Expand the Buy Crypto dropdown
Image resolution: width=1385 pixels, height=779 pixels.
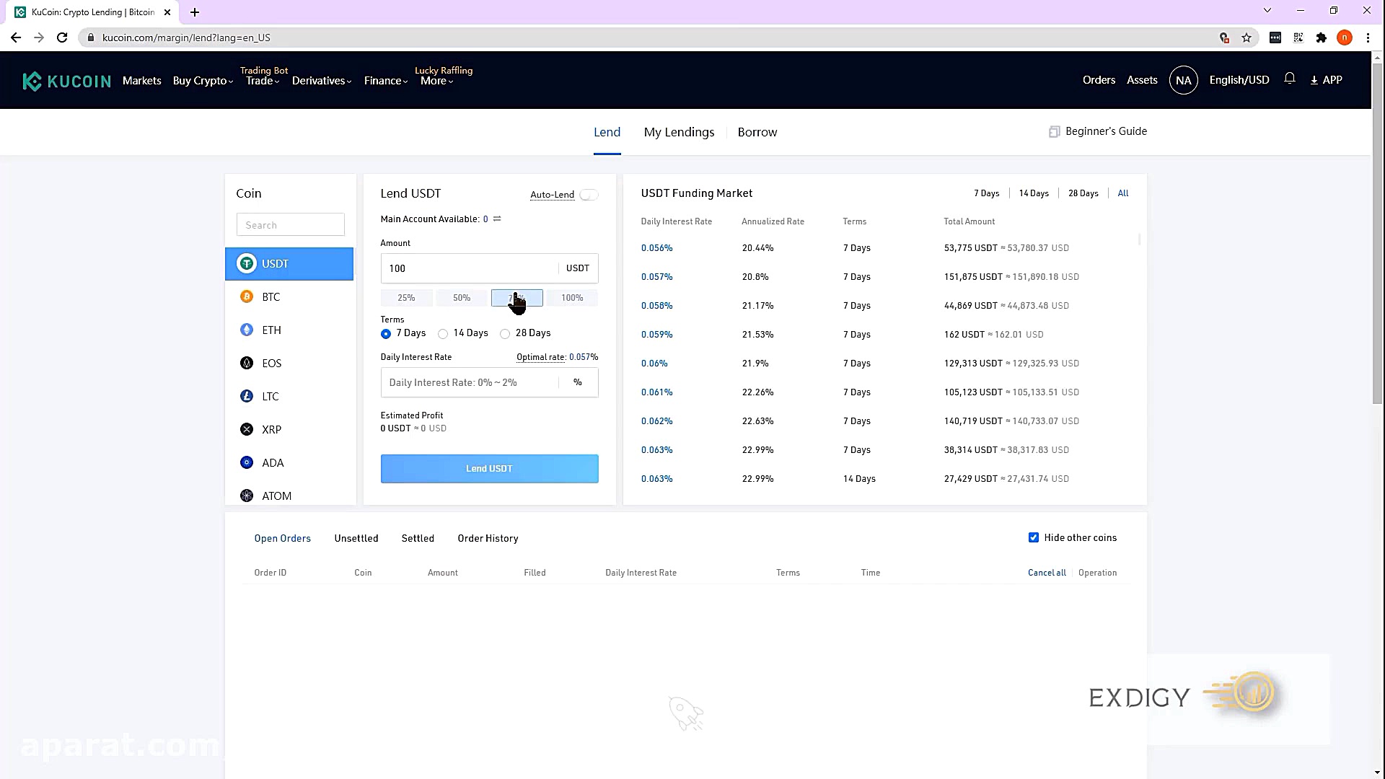[x=203, y=81]
